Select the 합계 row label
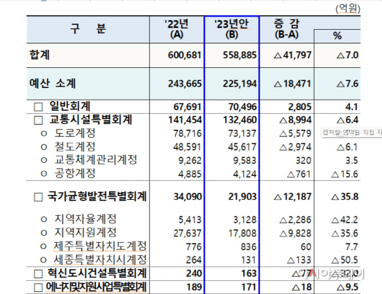Image resolution: width=382 pixels, height=294 pixels. coord(40,55)
